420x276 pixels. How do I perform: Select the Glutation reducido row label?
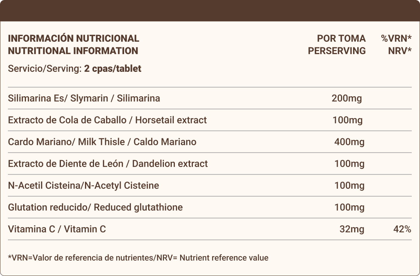tap(95, 208)
